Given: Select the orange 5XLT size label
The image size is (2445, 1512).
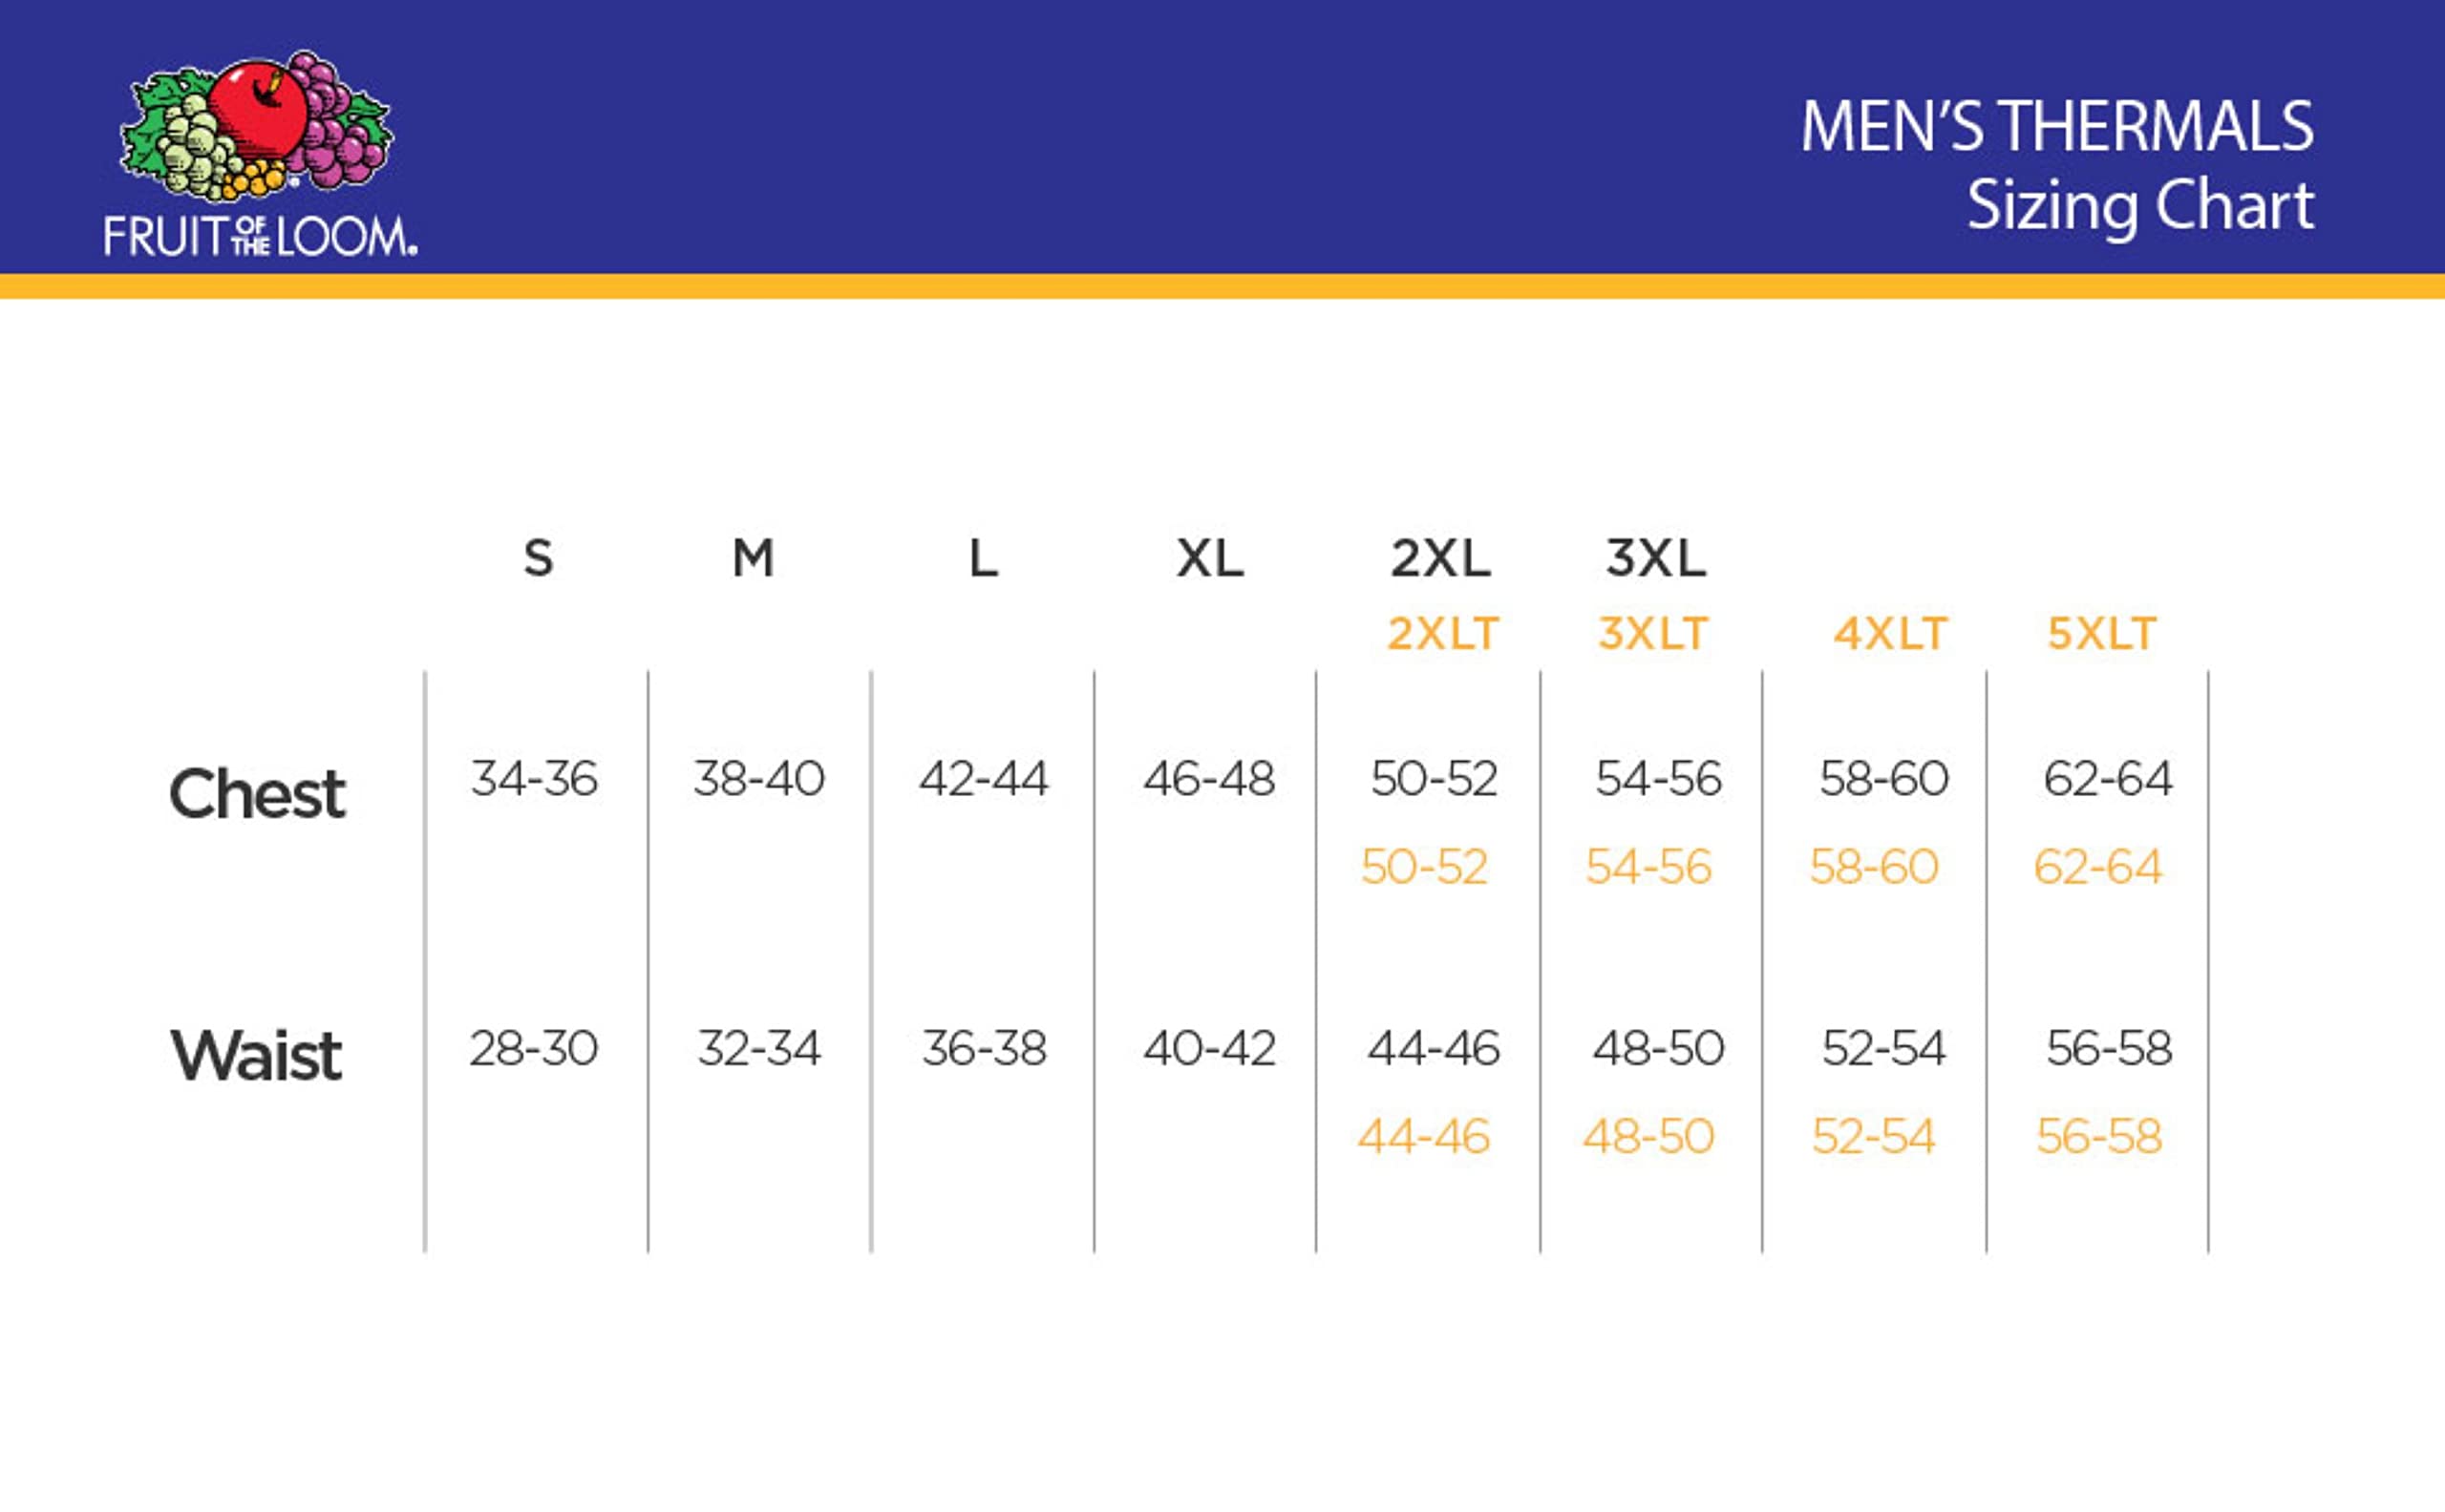Looking at the screenshot, I should [x=2102, y=633].
